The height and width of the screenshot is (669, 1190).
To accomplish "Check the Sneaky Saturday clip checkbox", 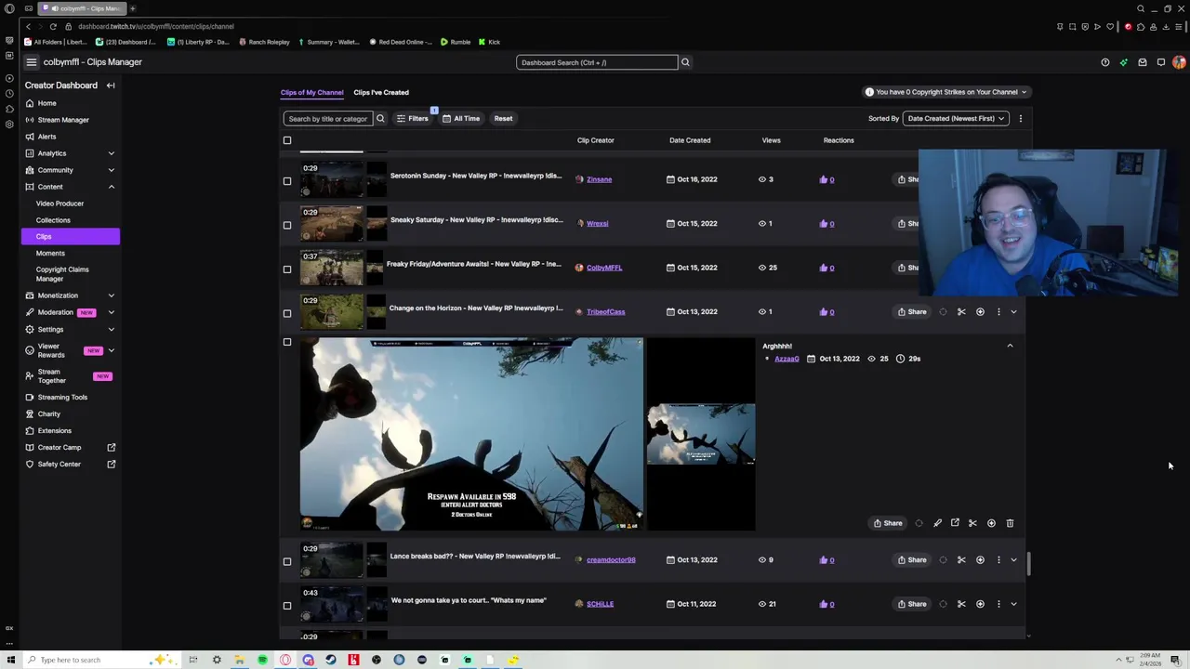I will click(287, 225).
